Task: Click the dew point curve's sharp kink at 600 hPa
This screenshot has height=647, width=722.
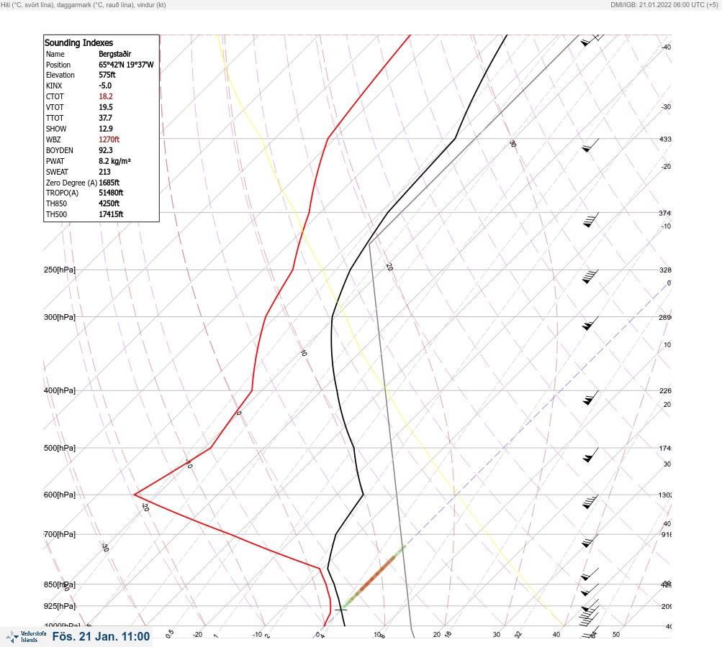Action: pyautogui.click(x=135, y=495)
